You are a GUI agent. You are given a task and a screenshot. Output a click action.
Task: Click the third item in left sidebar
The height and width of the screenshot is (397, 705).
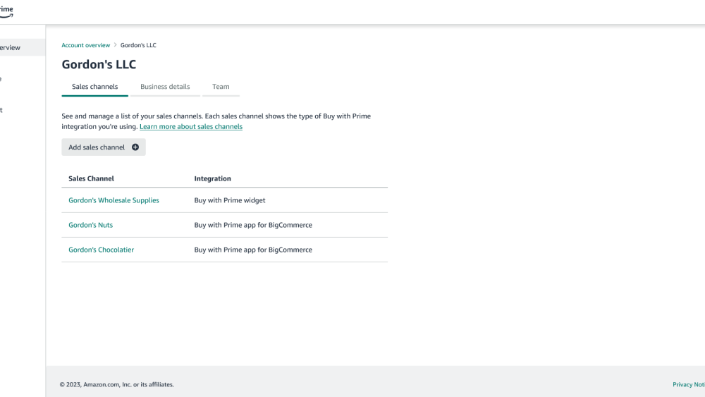tap(4, 110)
